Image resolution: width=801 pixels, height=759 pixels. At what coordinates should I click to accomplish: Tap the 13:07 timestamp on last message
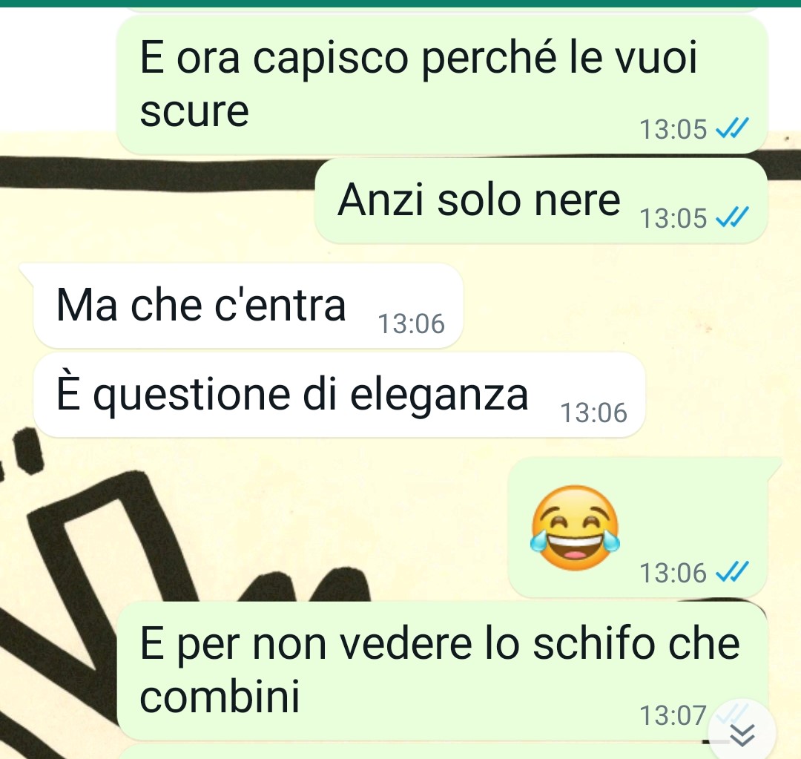tap(673, 715)
